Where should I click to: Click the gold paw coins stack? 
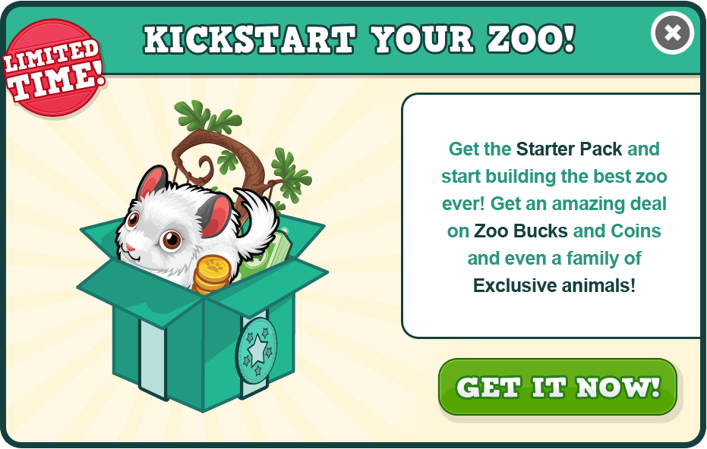212,275
